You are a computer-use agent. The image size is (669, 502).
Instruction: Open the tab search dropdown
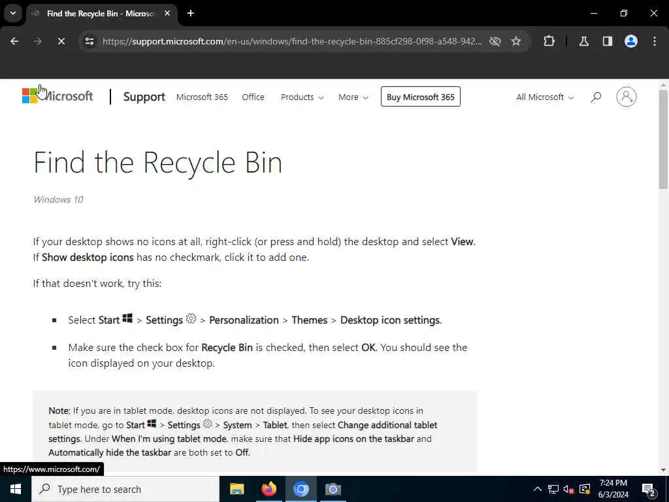tap(13, 13)
